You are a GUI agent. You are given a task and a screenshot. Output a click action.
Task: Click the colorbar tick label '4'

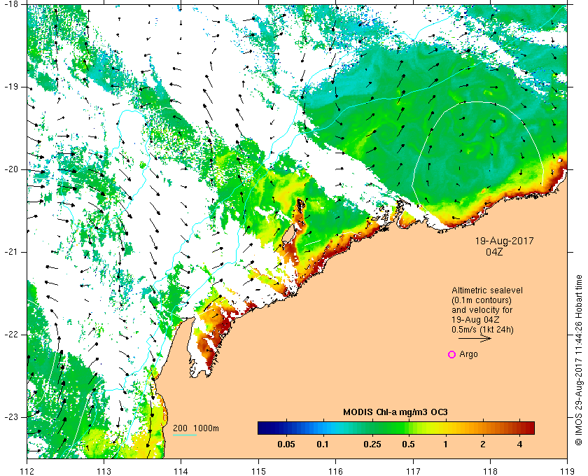pos(519,444)
